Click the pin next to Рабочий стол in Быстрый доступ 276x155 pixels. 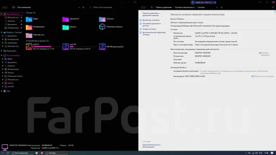click(x=21, y=18)
